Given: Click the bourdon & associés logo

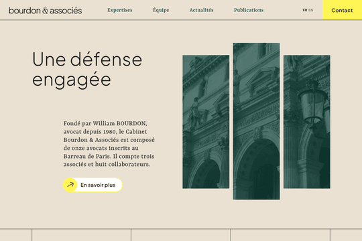Looking at the screenshot, I should (x=46, y=11).
